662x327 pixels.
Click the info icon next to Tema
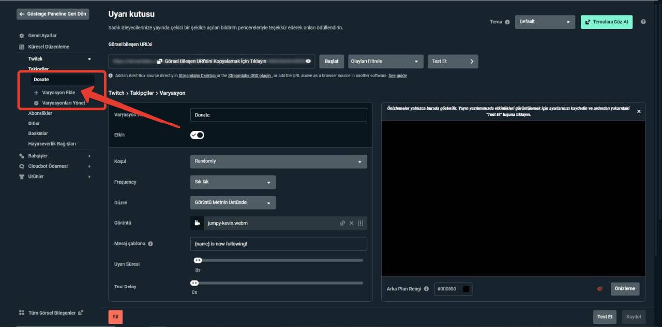(x=506, y=22)
